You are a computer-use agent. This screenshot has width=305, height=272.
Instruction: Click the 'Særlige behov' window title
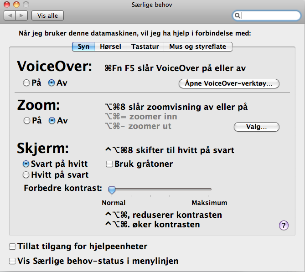(152, 5)
